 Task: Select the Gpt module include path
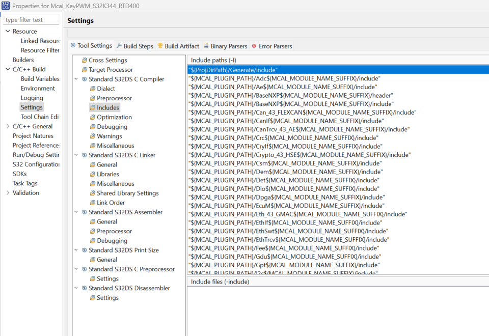point(338,265)
